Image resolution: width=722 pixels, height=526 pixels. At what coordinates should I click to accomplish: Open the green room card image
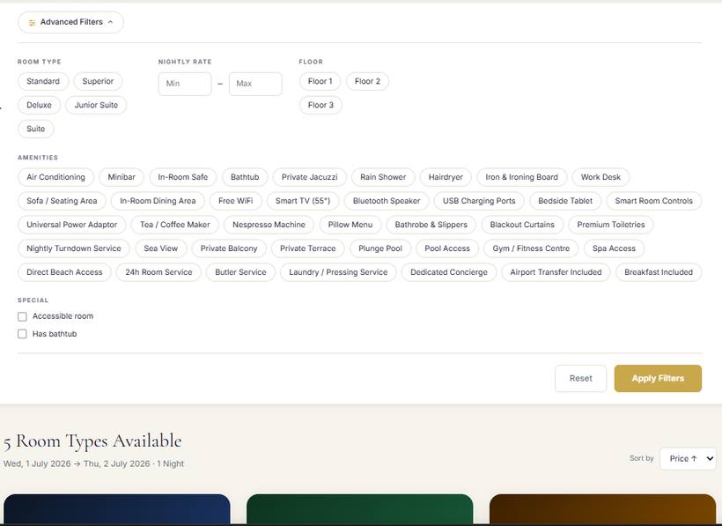click(359, 509)
